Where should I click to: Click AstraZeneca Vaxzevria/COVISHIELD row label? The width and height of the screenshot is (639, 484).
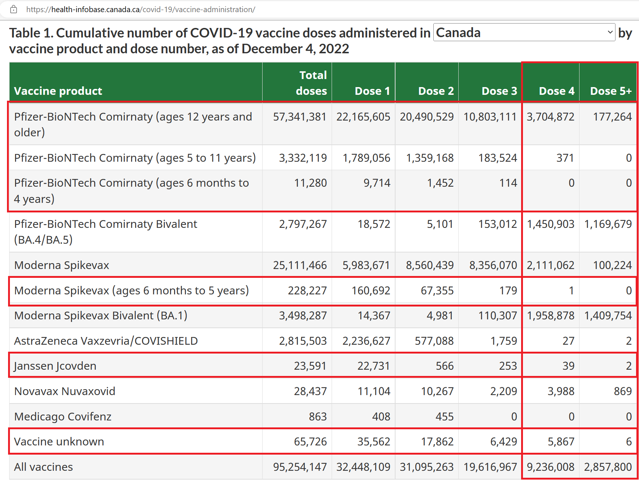click(106, 341)
